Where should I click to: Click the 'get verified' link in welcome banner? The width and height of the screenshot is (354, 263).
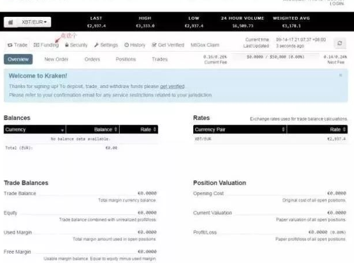(x=172, y=86)
